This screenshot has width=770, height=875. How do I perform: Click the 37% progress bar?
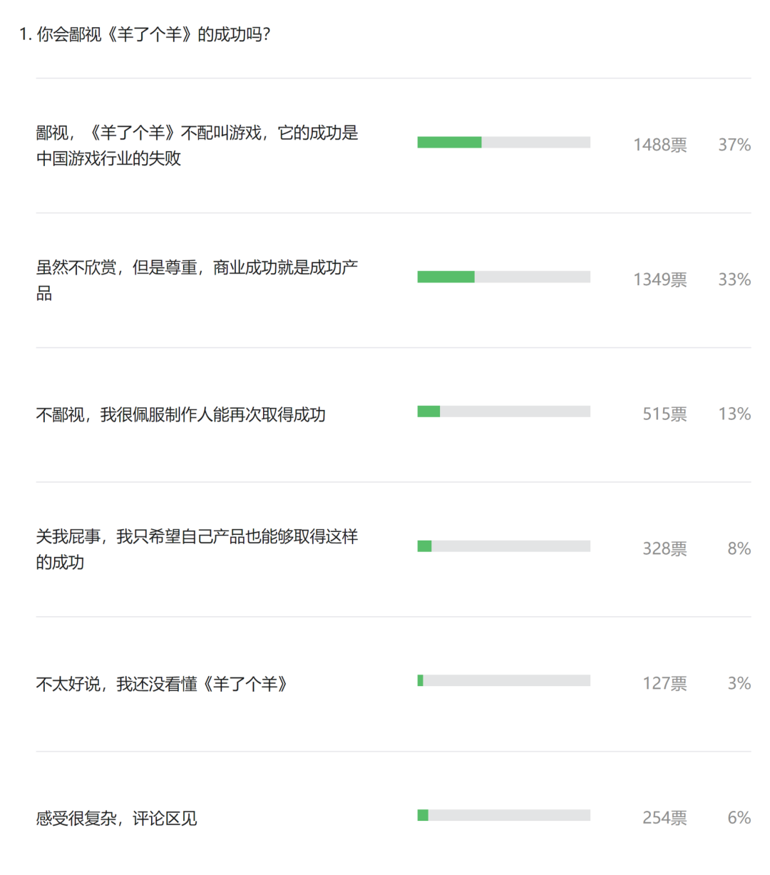(504, 143)
